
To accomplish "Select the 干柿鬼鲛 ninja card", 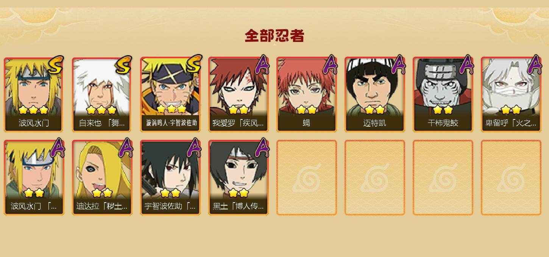I will (x=443, y=94).
